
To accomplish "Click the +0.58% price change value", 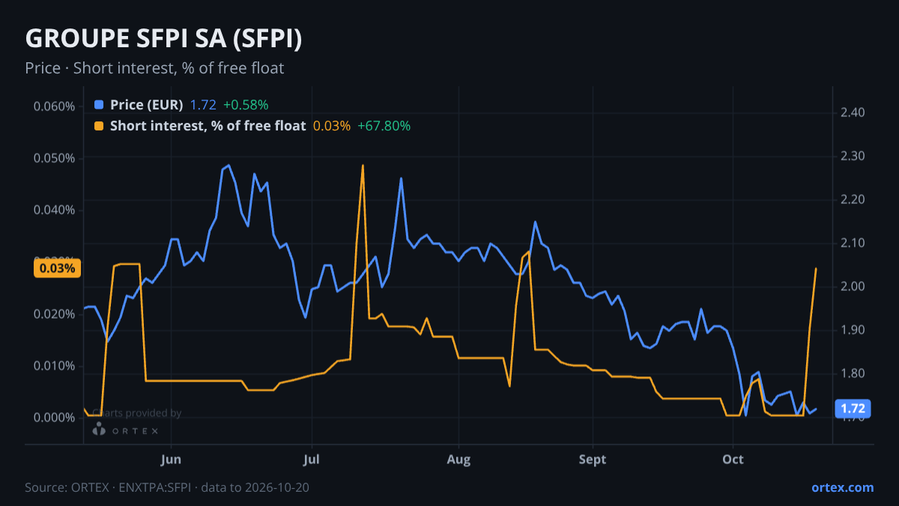I will (x=246, y=105).
